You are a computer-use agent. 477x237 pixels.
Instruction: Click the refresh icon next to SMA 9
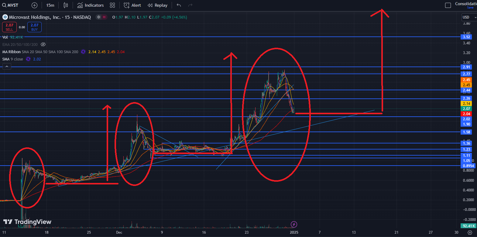tap(28, 59)
